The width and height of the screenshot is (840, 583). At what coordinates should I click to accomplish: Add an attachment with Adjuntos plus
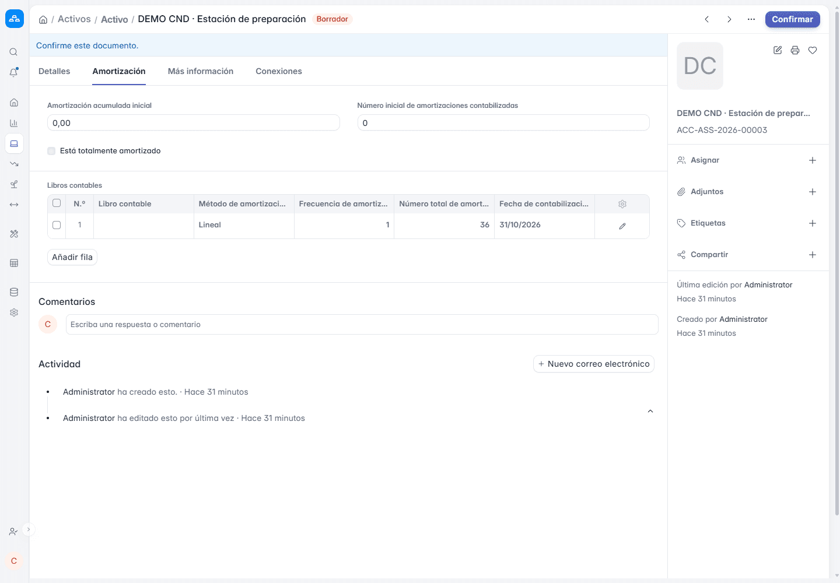tap(813, 192)
